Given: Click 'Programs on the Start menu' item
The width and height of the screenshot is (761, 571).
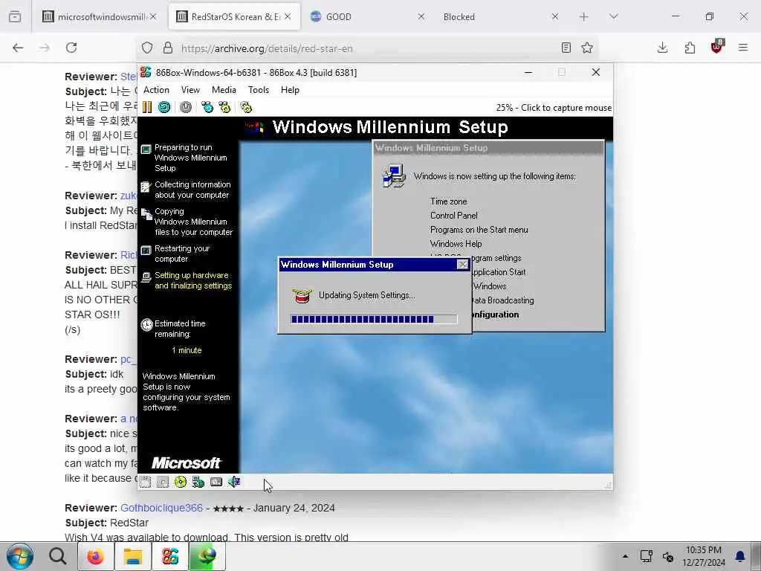Looking at the screenshot, I should (479, 230).
